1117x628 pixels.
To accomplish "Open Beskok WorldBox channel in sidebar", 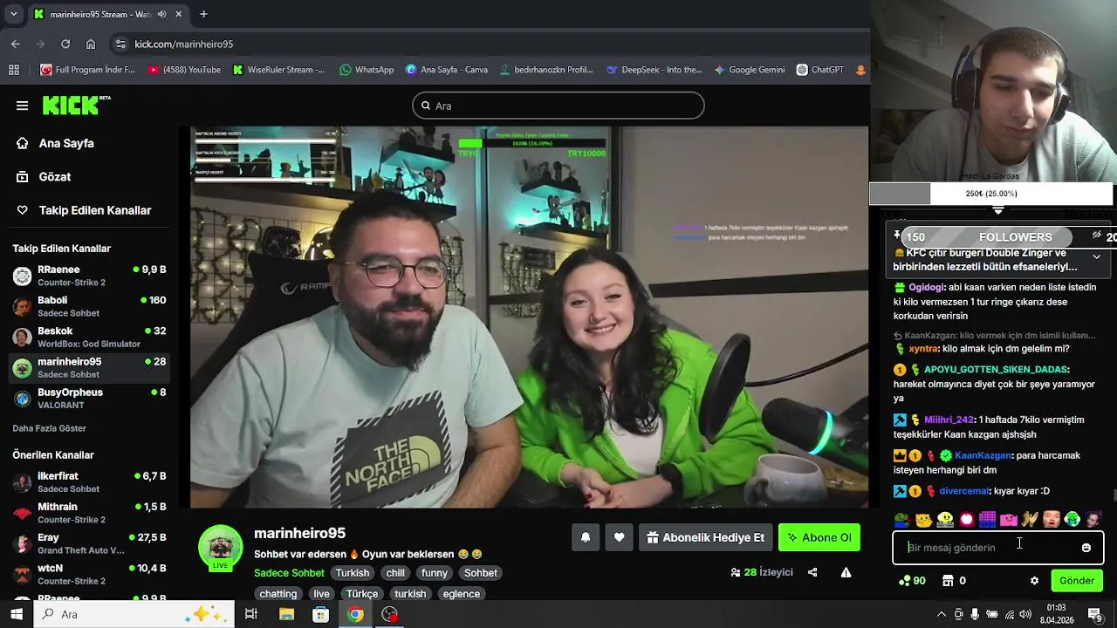I will pos(87,337).
